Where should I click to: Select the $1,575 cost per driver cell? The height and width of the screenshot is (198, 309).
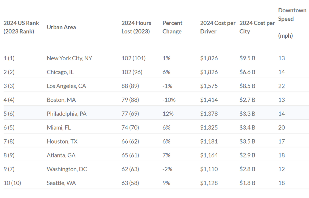coord(209,86)
